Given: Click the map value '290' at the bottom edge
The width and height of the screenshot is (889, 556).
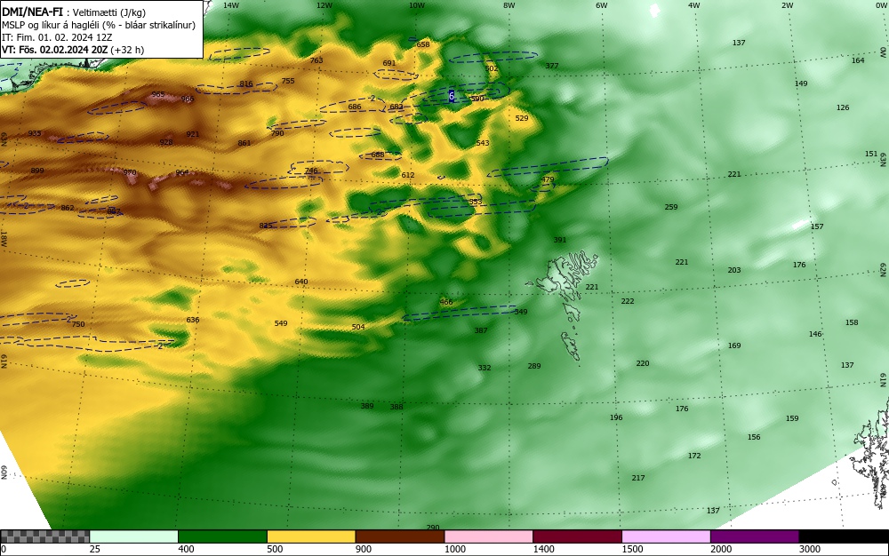Looking at the screenshot, I should [x=433, y=528].
